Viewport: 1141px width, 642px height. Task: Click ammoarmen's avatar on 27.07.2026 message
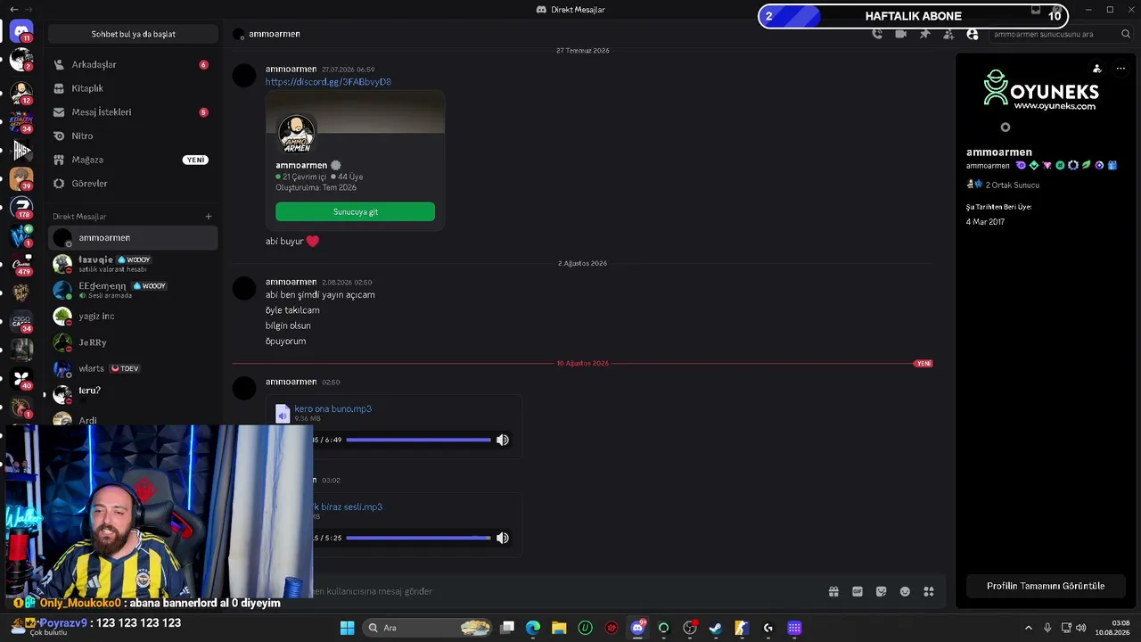point(244,76)
